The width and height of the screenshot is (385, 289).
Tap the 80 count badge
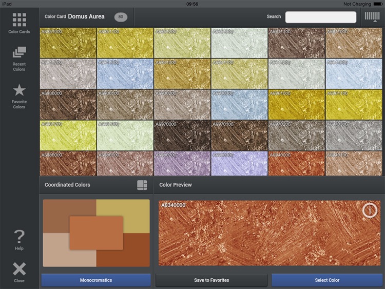click(121, 16)
